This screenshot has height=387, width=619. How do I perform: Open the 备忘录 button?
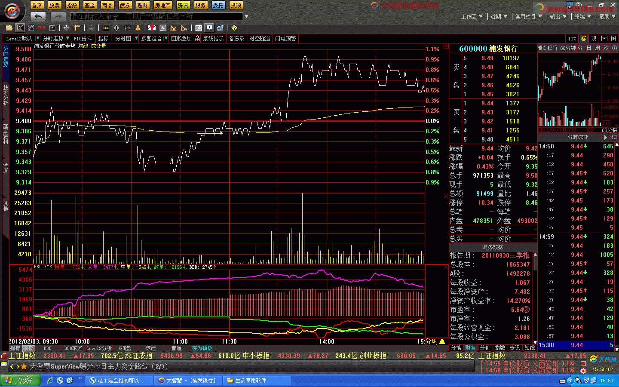[236, 39]
